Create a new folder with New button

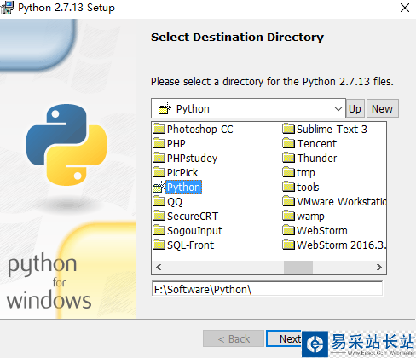pos(383,108)
